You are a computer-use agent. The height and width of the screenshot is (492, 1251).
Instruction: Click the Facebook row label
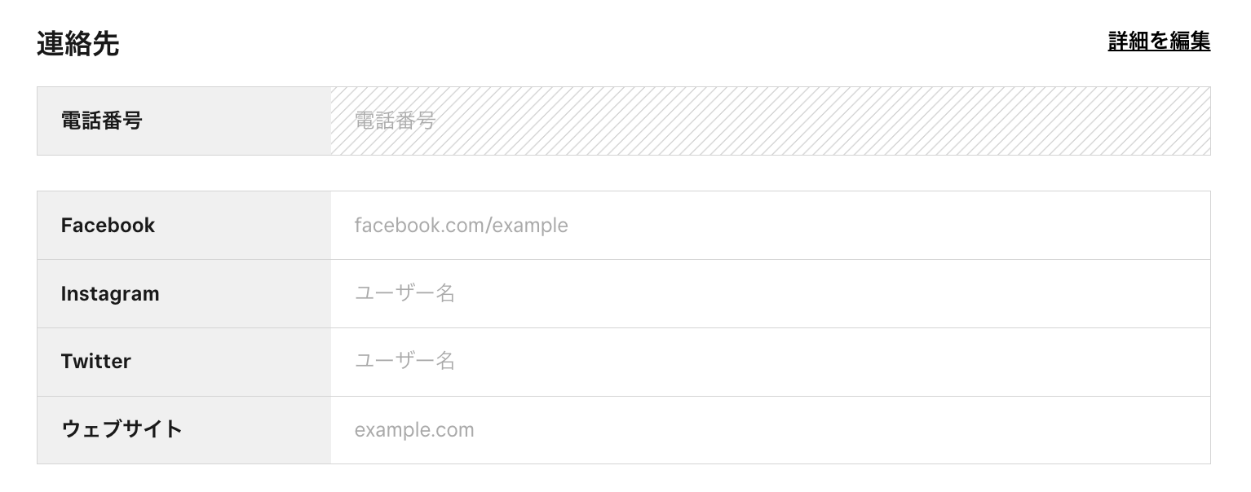click(108, 226)
